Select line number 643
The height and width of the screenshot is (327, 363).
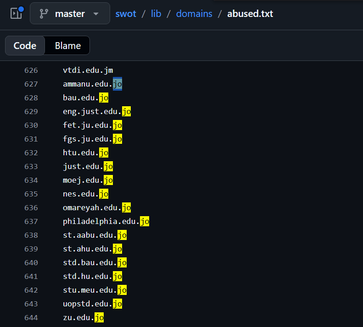(x=31, y=304)
